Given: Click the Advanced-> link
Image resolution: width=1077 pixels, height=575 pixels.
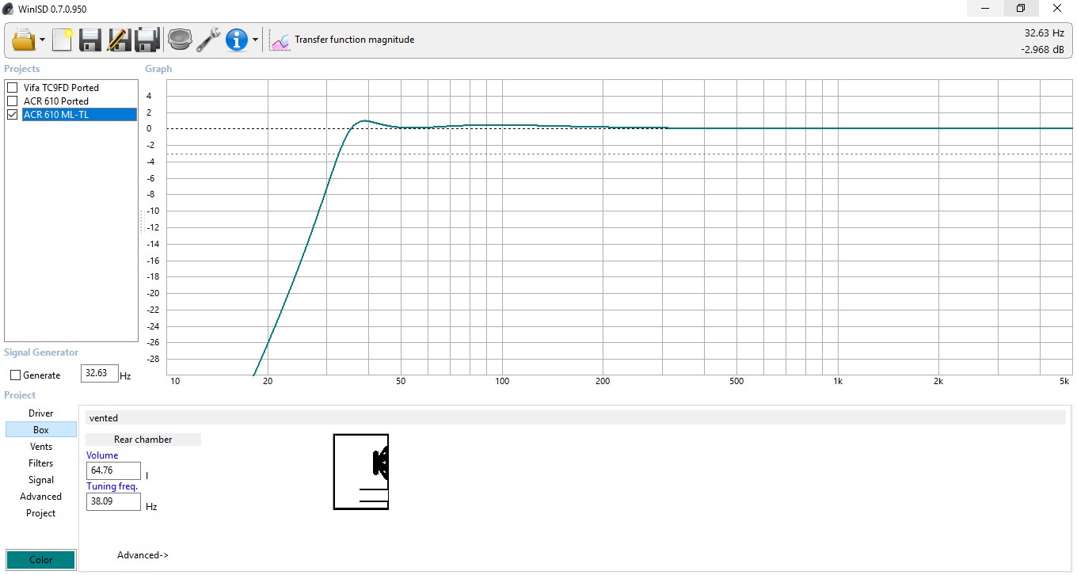Looking at the screenshot, I should 143,554.
